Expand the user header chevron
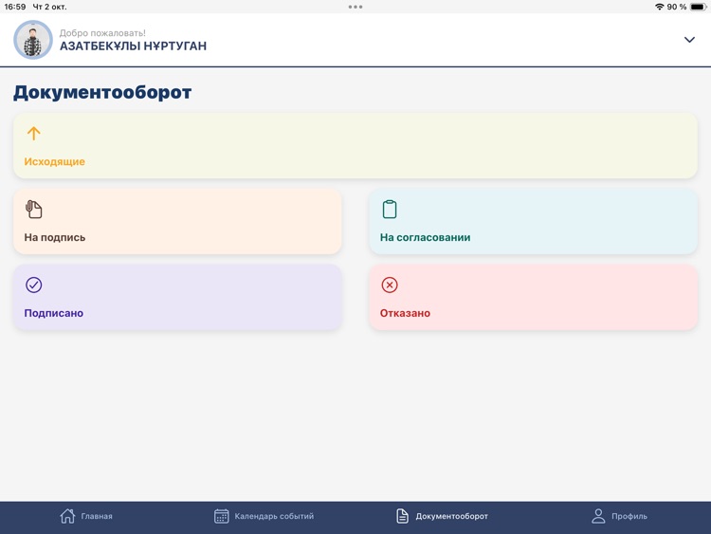The height and width of the screenshot is (534, 711). (x=689, y=40)
